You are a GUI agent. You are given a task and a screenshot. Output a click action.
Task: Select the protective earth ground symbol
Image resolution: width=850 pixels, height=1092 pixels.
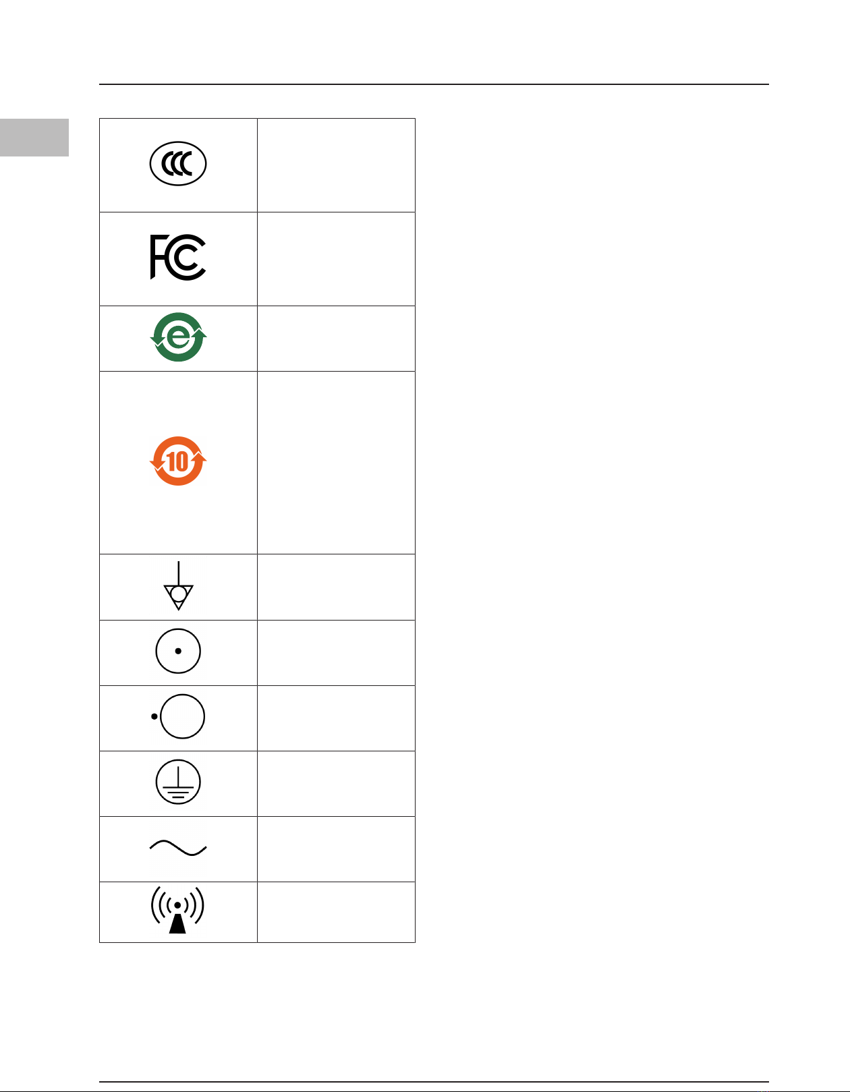(178, 782)
